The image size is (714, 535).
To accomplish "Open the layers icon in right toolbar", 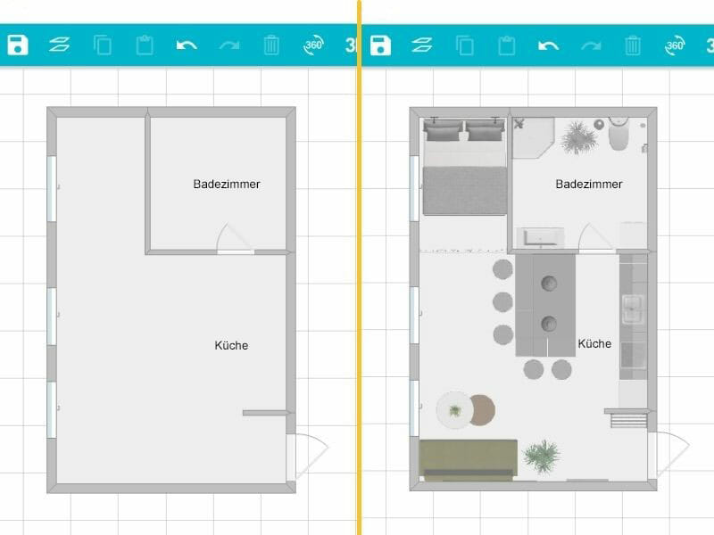I will (421, 45).
